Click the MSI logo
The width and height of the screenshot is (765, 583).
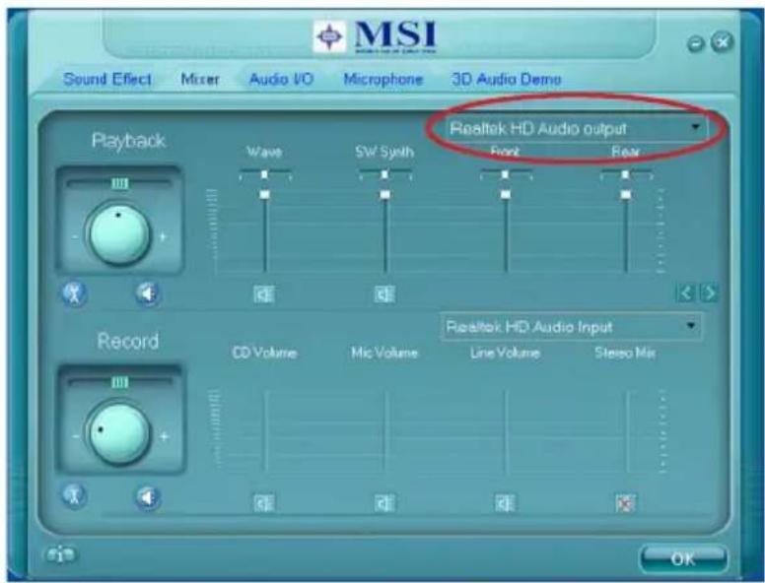(375, 36)
